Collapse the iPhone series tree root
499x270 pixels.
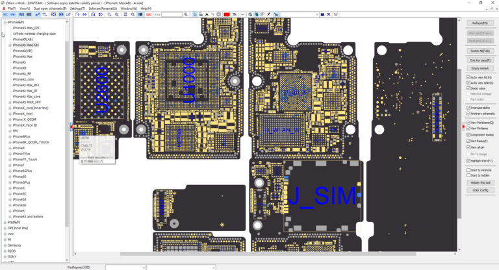(x=5, y=22)
